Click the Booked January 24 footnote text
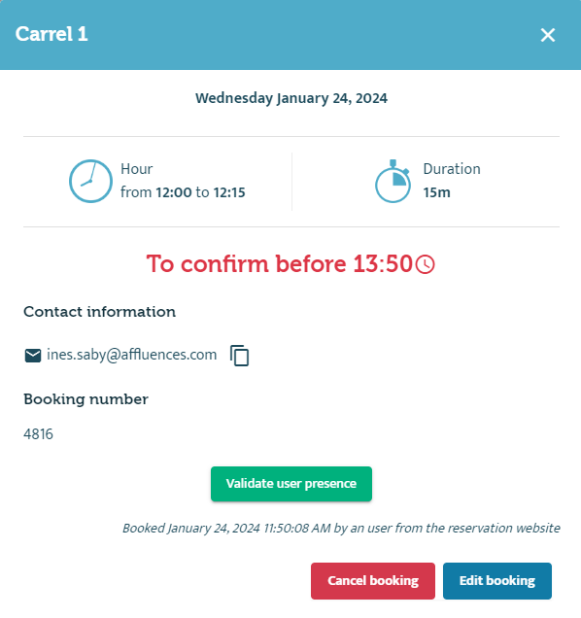 coord(341,529)
